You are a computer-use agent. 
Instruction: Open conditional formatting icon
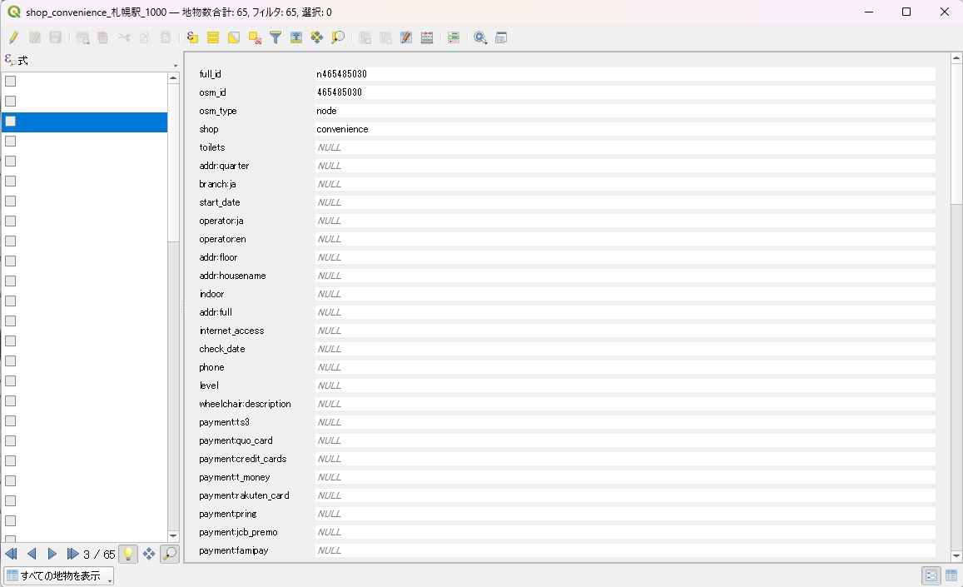454,38
